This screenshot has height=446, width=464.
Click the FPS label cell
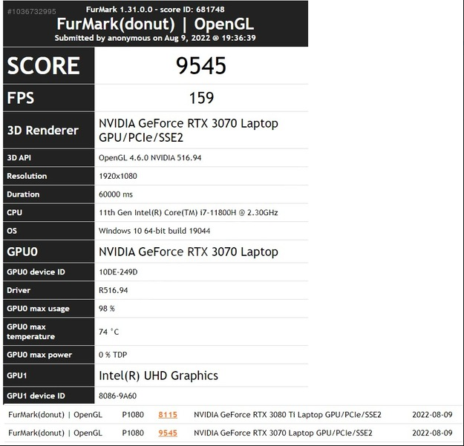49,98
